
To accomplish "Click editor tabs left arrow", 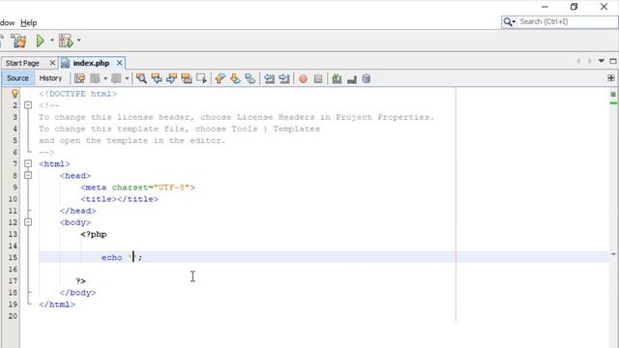I will pyautogui.click(x=578, y=61).
